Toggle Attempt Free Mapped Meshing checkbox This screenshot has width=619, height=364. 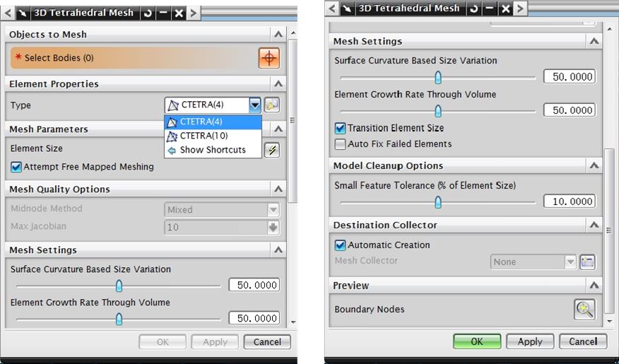click(x=16, y=167)
